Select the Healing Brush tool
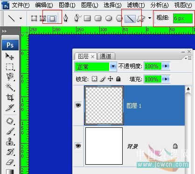195x174 pixels. click(10, 121)
